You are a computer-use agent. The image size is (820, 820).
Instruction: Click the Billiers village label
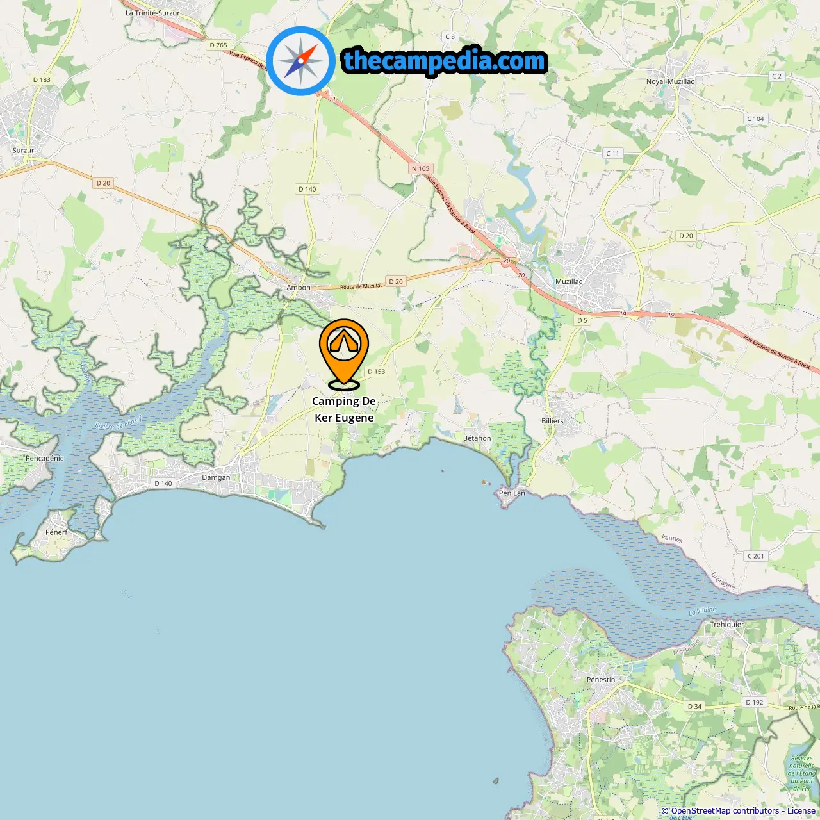click(552, 421)
